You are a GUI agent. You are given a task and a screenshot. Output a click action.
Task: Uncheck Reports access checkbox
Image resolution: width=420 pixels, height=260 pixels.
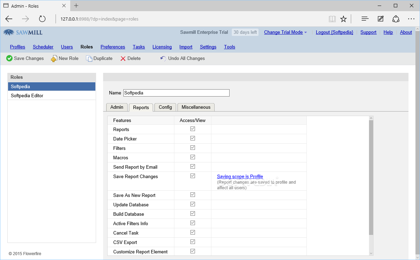point(193,129)
